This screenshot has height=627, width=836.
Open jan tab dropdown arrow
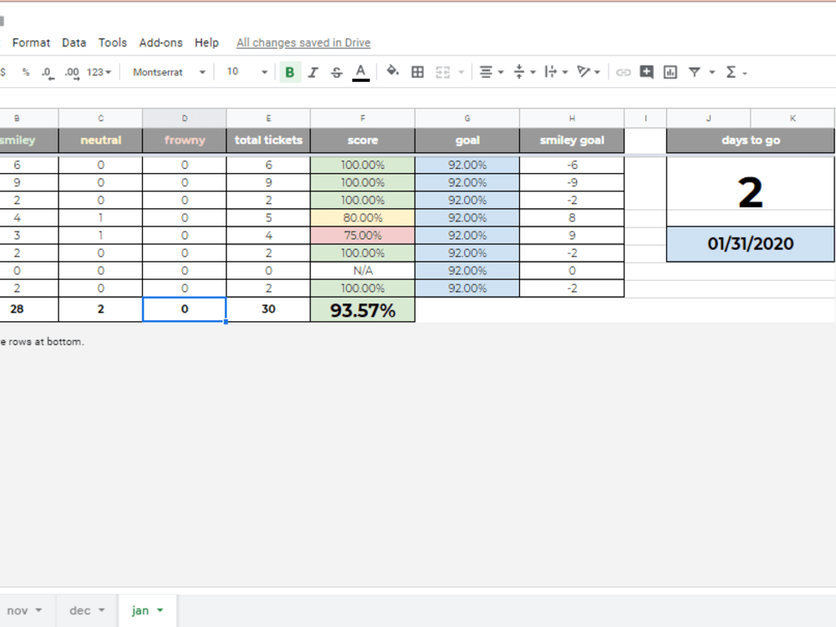point(160,610)
